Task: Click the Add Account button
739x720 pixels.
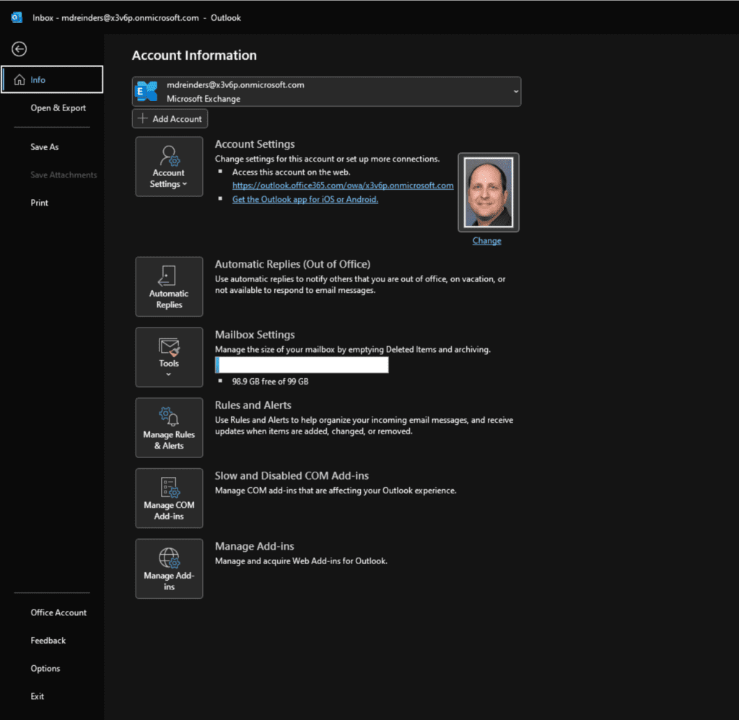Action: pos(170,119)
